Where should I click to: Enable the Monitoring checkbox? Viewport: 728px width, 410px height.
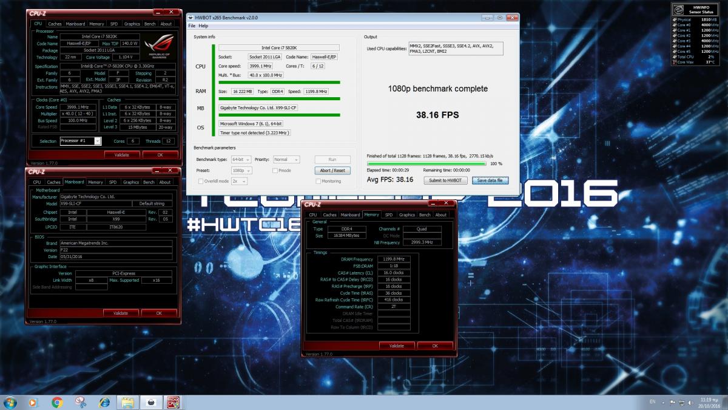[317, 181]
